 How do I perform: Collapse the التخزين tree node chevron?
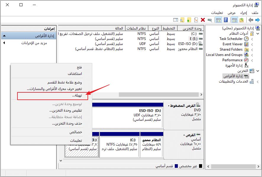258,71
